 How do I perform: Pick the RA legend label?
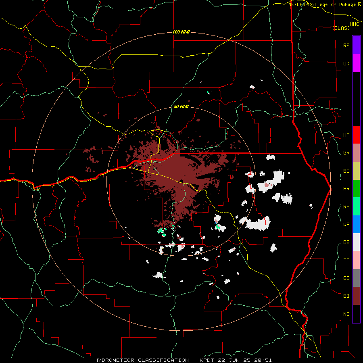tap(346, 207)
